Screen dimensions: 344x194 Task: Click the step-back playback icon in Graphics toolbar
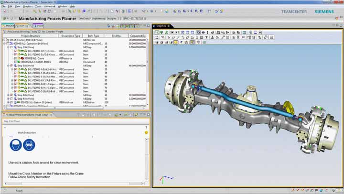tap(171, 32)
